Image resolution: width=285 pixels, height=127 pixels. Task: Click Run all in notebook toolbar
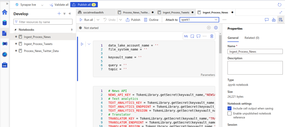click(86, 20)
